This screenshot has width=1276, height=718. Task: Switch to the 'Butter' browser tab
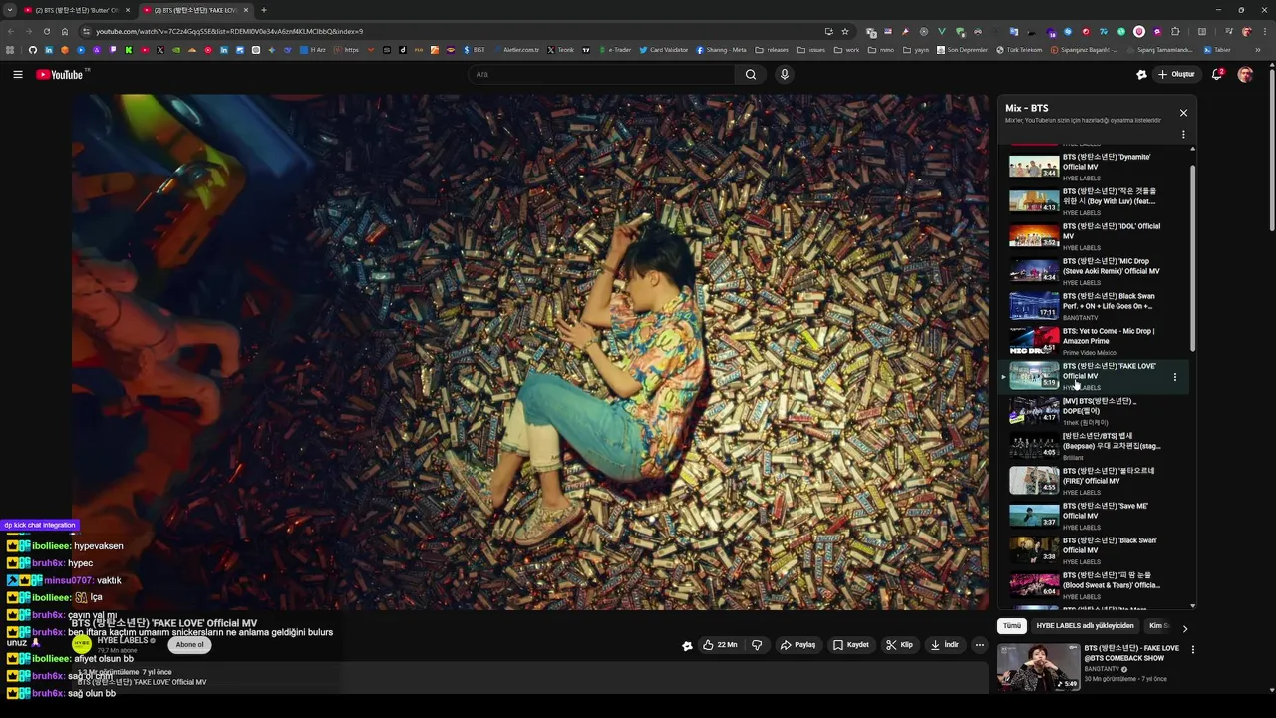tap(76, 10)
